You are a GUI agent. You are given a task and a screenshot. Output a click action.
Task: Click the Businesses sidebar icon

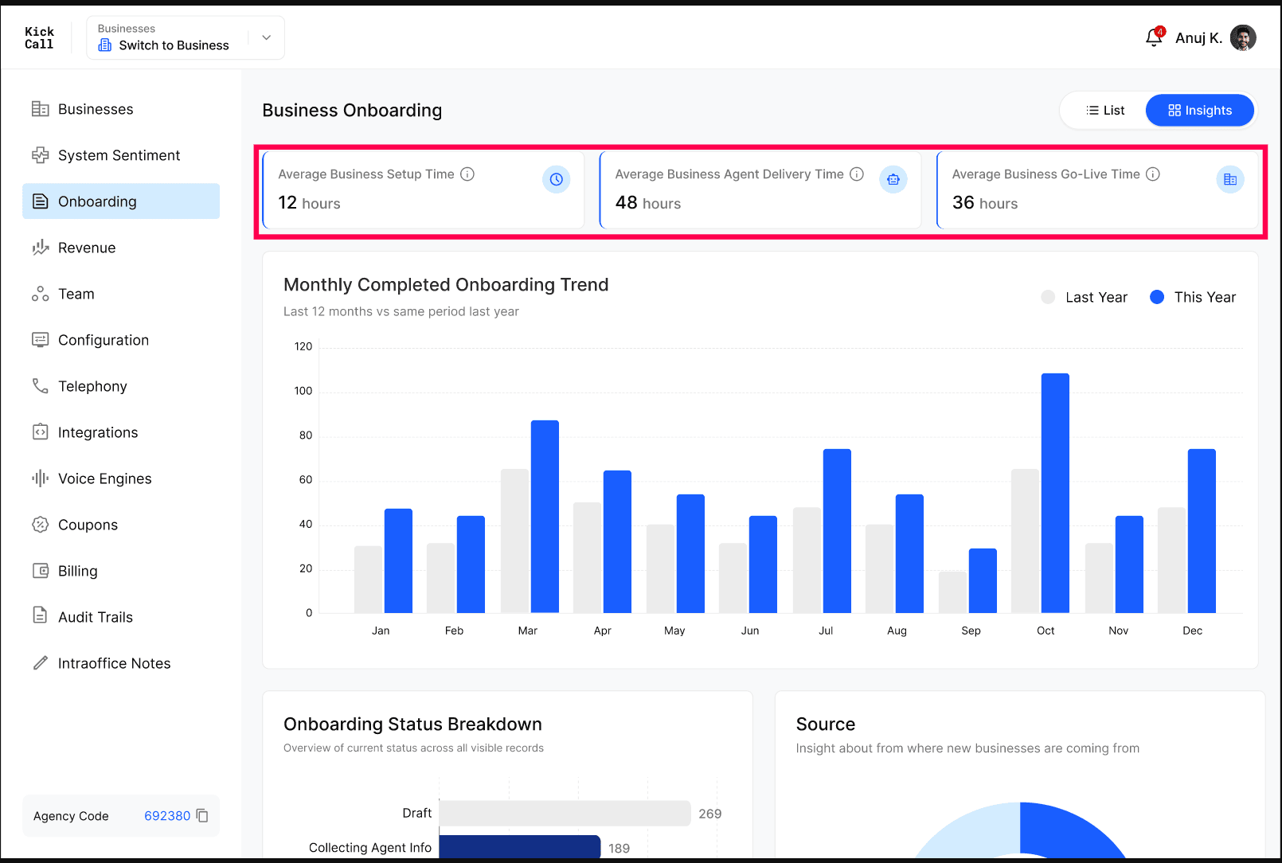pos(40,109)
